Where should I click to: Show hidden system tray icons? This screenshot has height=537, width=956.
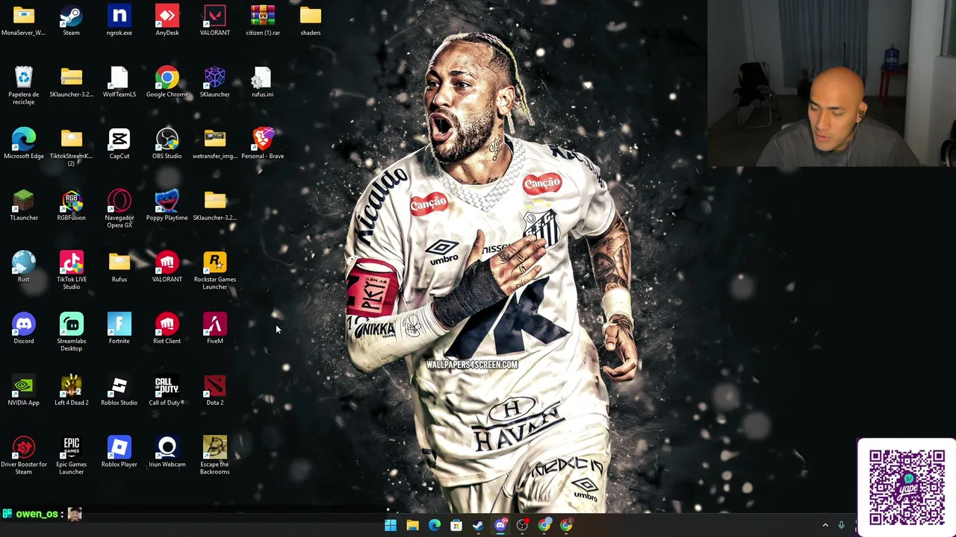tap(825, 526)
